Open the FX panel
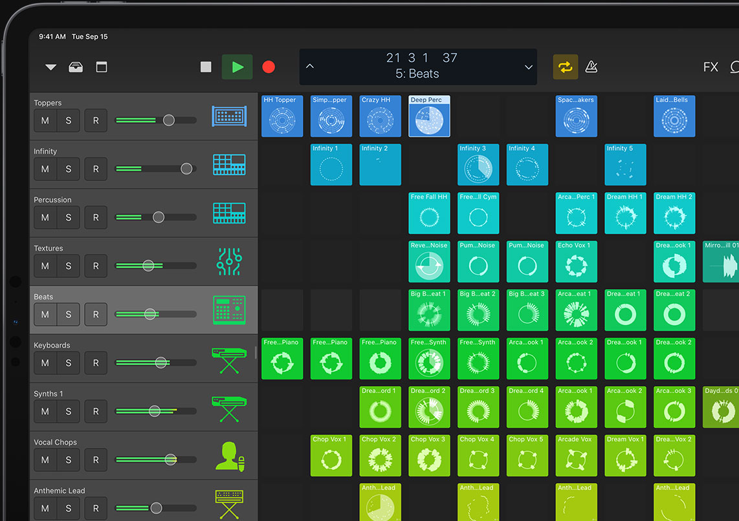This screenshot has height=521, width=739. click(711, 67)
